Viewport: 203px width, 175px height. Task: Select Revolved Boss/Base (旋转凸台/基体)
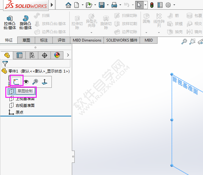point(25,22)
